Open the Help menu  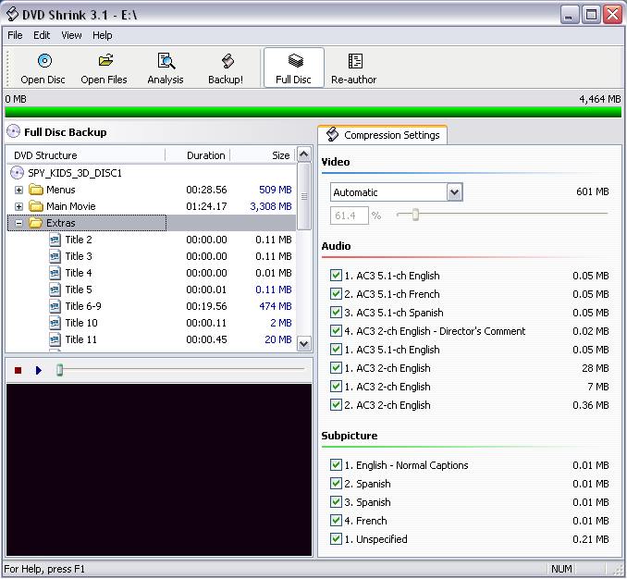tap(103, 35)
